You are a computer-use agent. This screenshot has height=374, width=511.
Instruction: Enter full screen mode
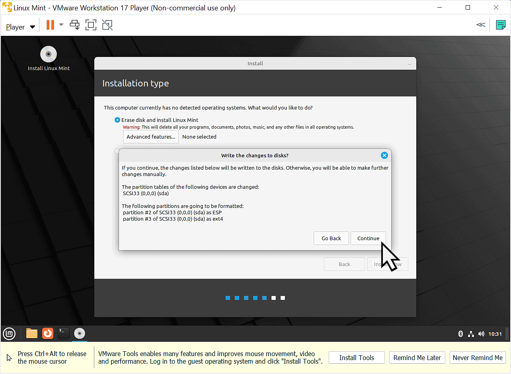(91, 25)
